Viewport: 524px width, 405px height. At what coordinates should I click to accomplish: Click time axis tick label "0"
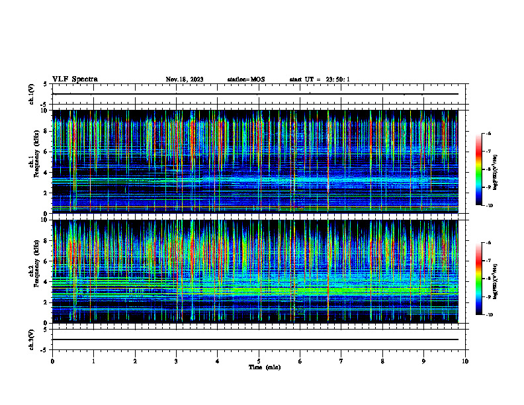point(52,361)
